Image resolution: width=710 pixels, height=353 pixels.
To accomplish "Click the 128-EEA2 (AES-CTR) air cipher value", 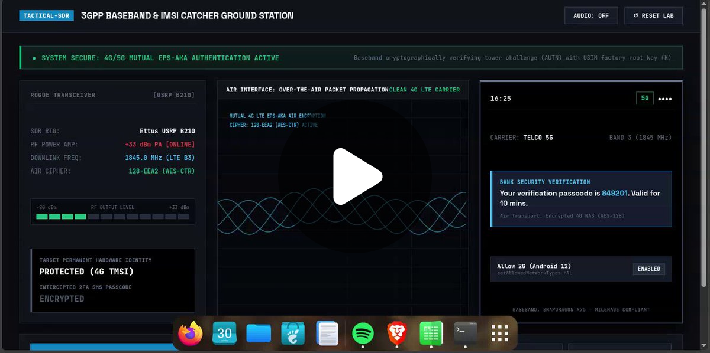I will pyautogui.click(x=162, y=172).
